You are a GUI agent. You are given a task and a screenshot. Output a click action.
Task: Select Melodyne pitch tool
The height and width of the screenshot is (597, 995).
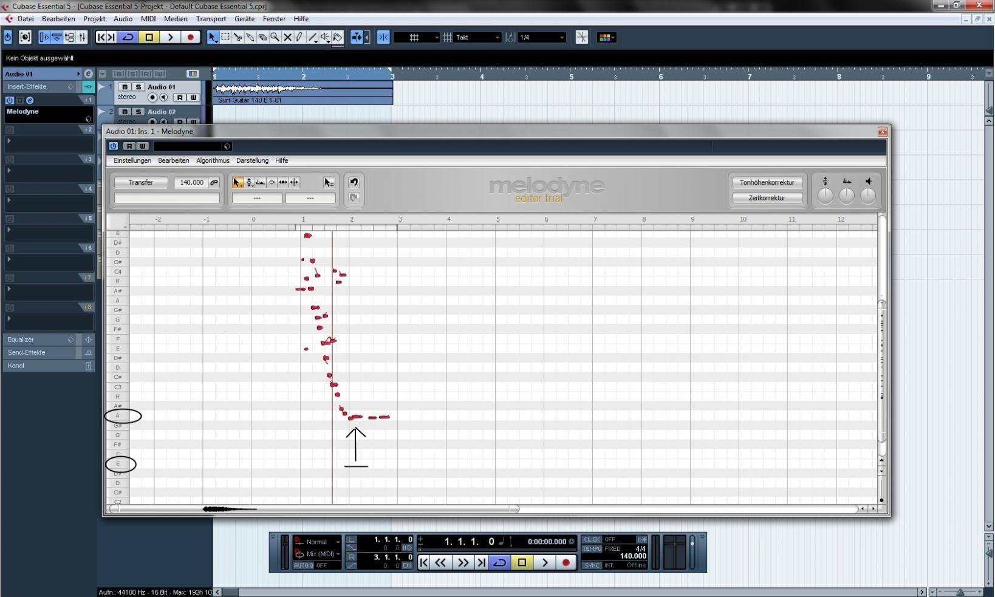click(x=249, y=182)
